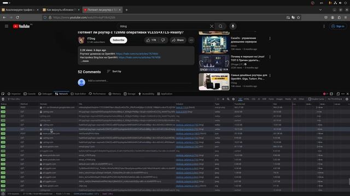The image size is (350, 196).
Task: Open a new browser tab
Action: click(126, 10)
